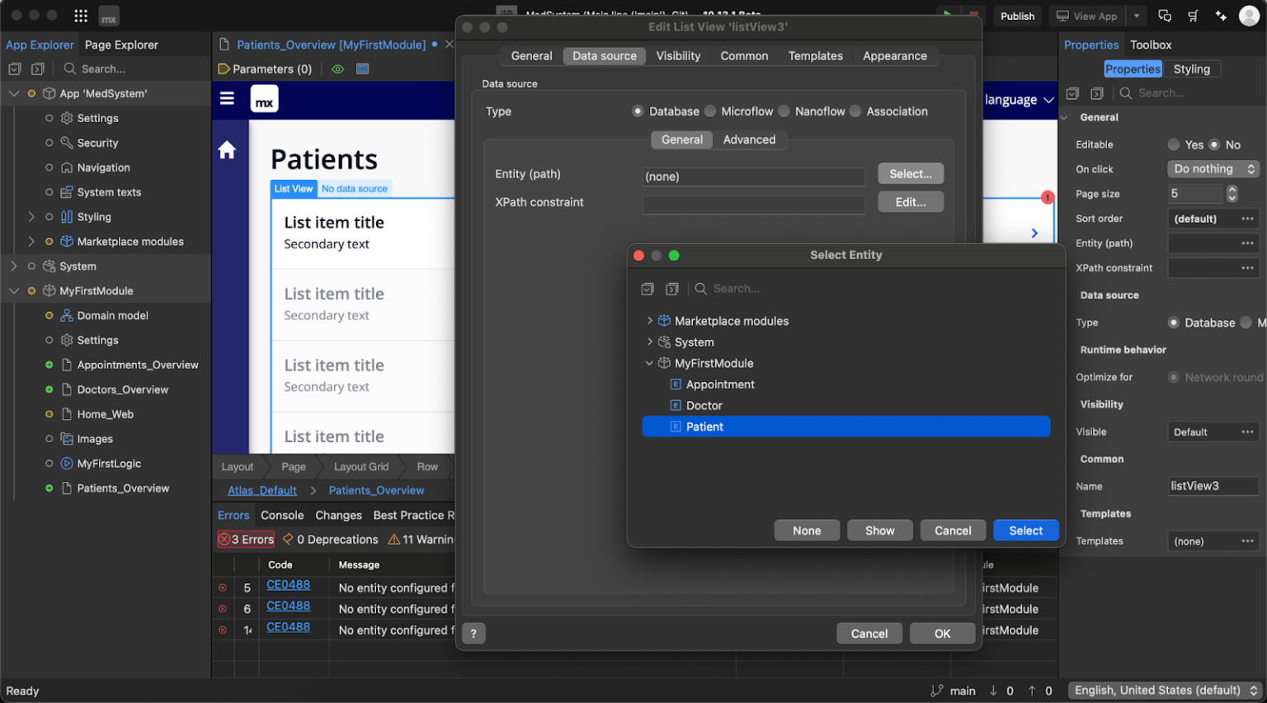
Task: Click the help question mark in Edit List View
Action: tap(473, 633)
